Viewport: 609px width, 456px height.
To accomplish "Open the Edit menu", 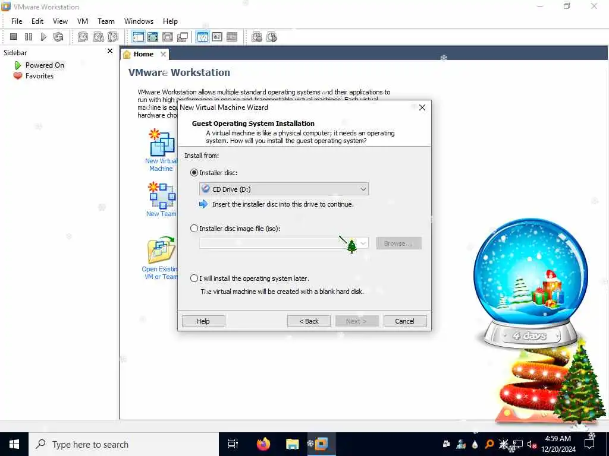I will coord(37,21).
